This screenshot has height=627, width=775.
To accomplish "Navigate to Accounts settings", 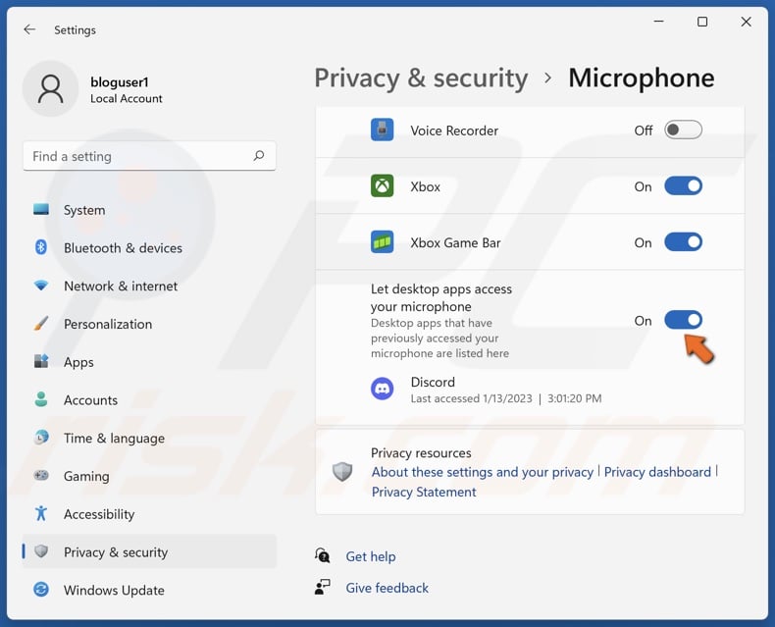I will 149,400.
